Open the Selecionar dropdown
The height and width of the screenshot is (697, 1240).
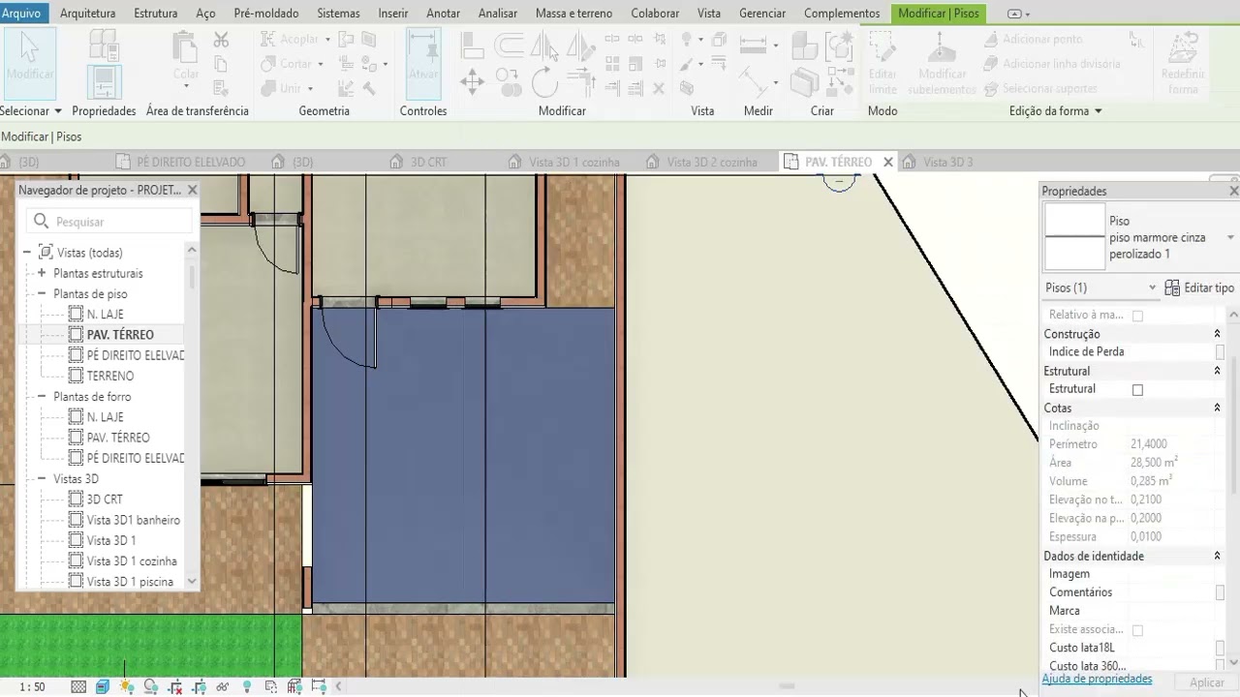[x=31, y=111]
